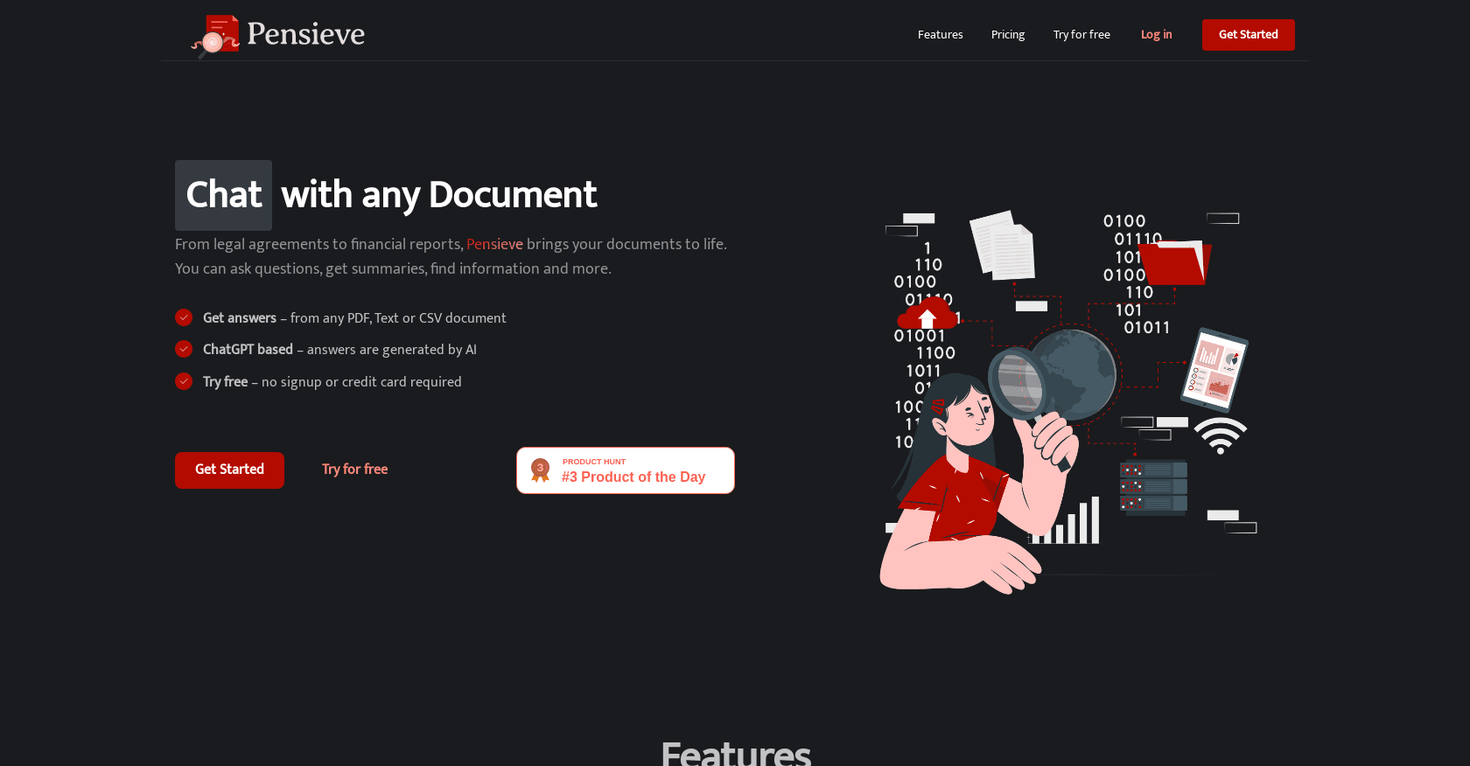Click the tablet chart icon in illustration
Viewport: 1470px width, 766px height.
[1214, 370]
